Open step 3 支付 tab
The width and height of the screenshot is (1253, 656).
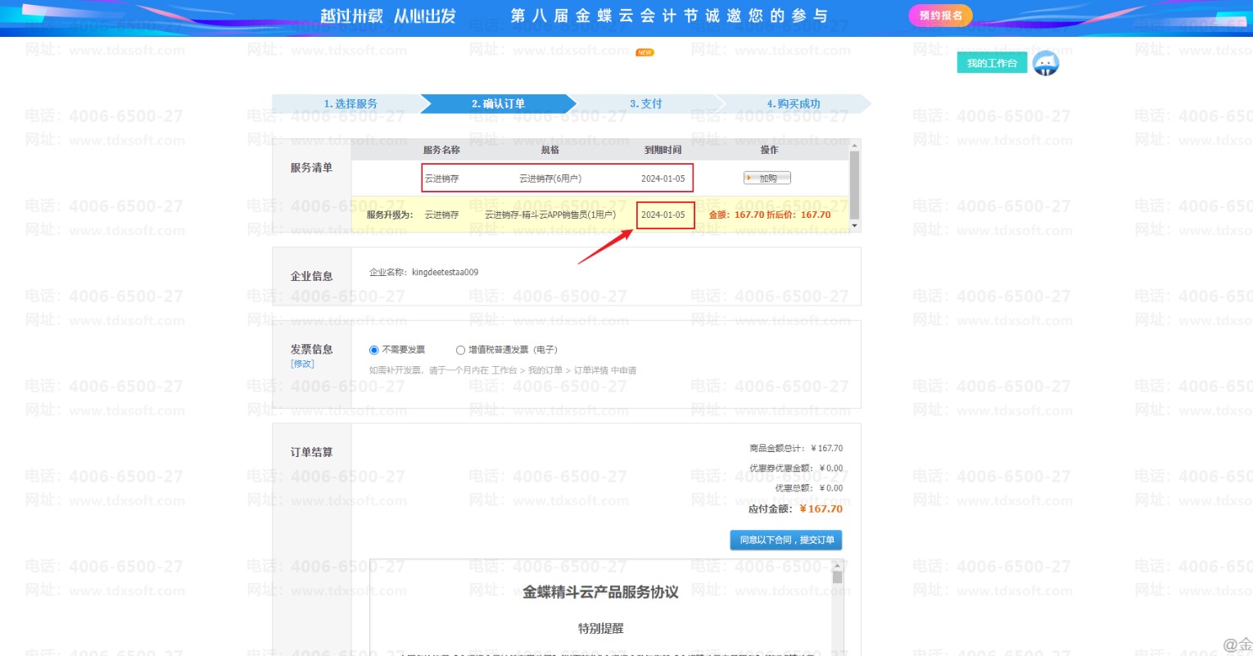645,104
